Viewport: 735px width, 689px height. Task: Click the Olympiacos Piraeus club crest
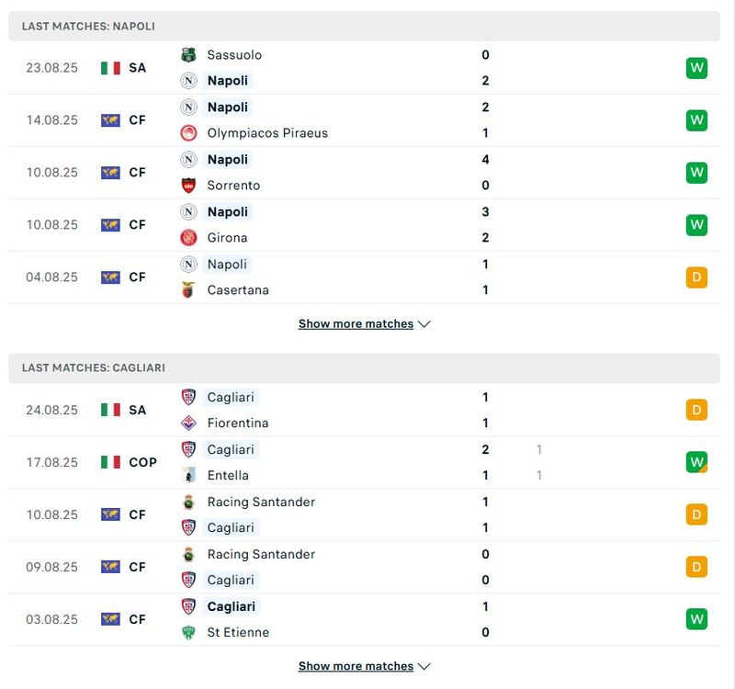click(x=188, y=133)
